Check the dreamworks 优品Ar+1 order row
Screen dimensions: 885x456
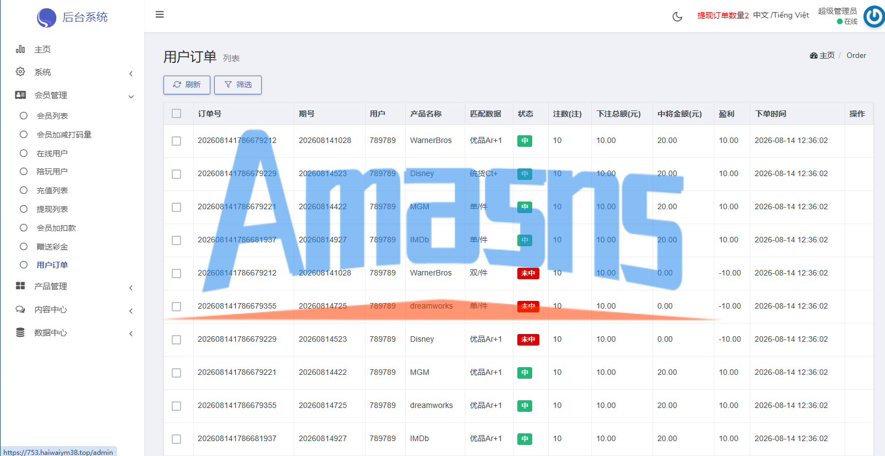tap(177, 406)
